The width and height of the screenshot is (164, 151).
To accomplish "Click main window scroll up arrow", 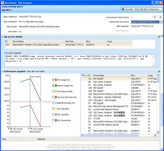I will pos(162,36).
